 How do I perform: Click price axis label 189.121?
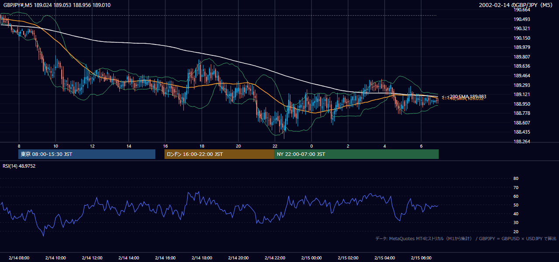(522, 94)
